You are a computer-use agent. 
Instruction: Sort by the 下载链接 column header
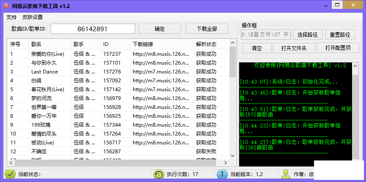162,44
